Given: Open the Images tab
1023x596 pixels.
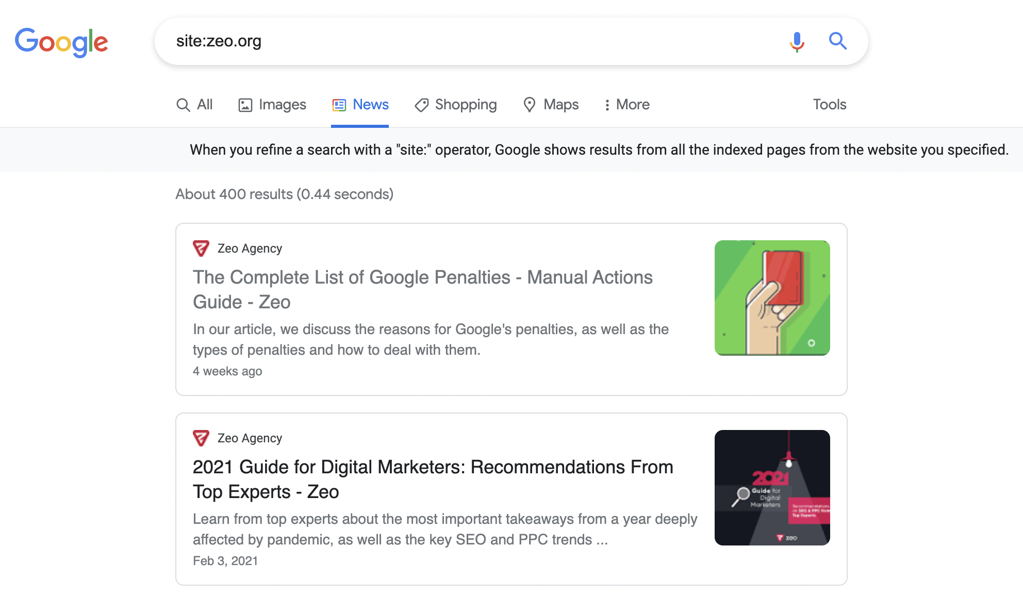Looking at the screenshot, I should point(272,105).
